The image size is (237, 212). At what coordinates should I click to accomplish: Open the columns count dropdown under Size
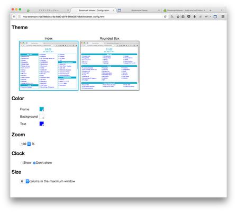[24, 181]
